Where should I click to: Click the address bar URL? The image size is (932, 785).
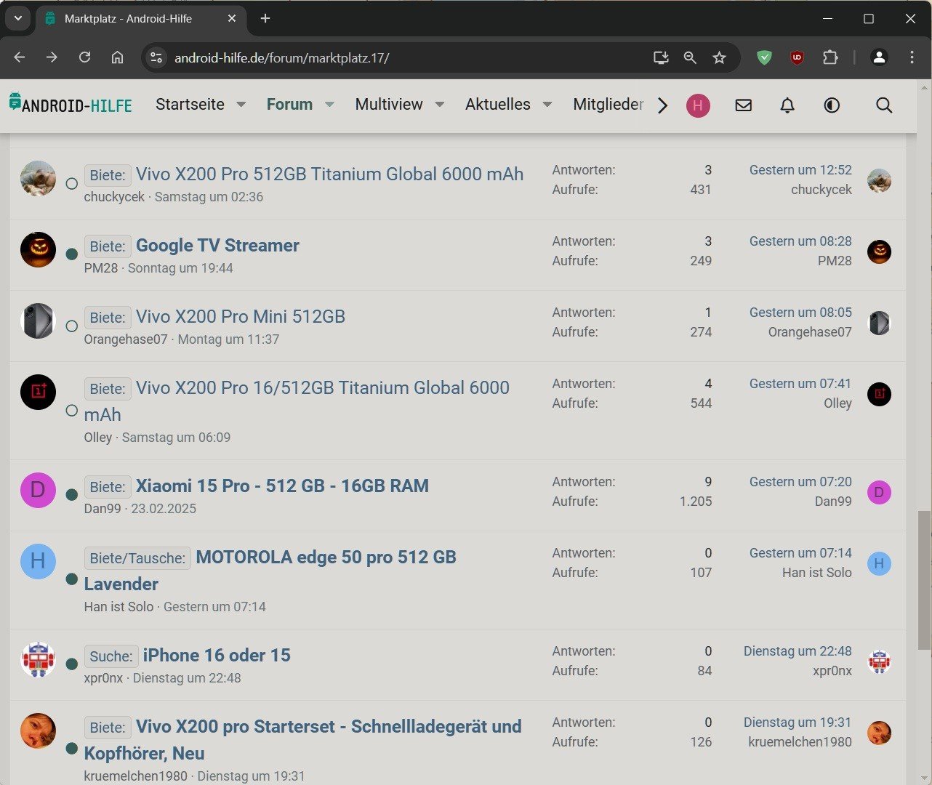[282, 57]
